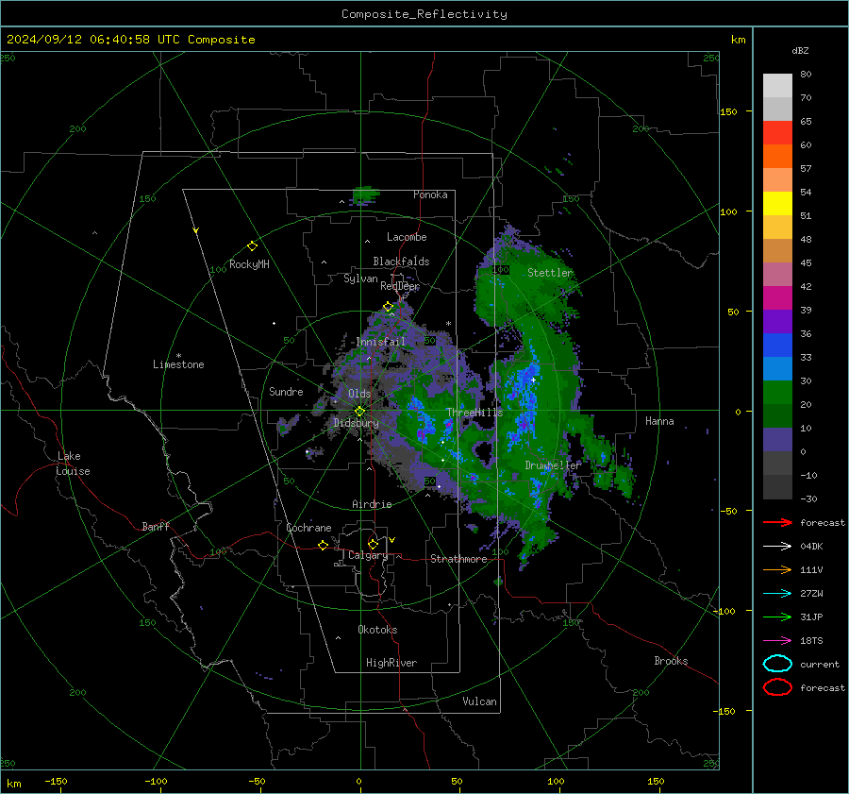Click the ThreeHills town label
849x794 pixels.
tap(474, 413)
